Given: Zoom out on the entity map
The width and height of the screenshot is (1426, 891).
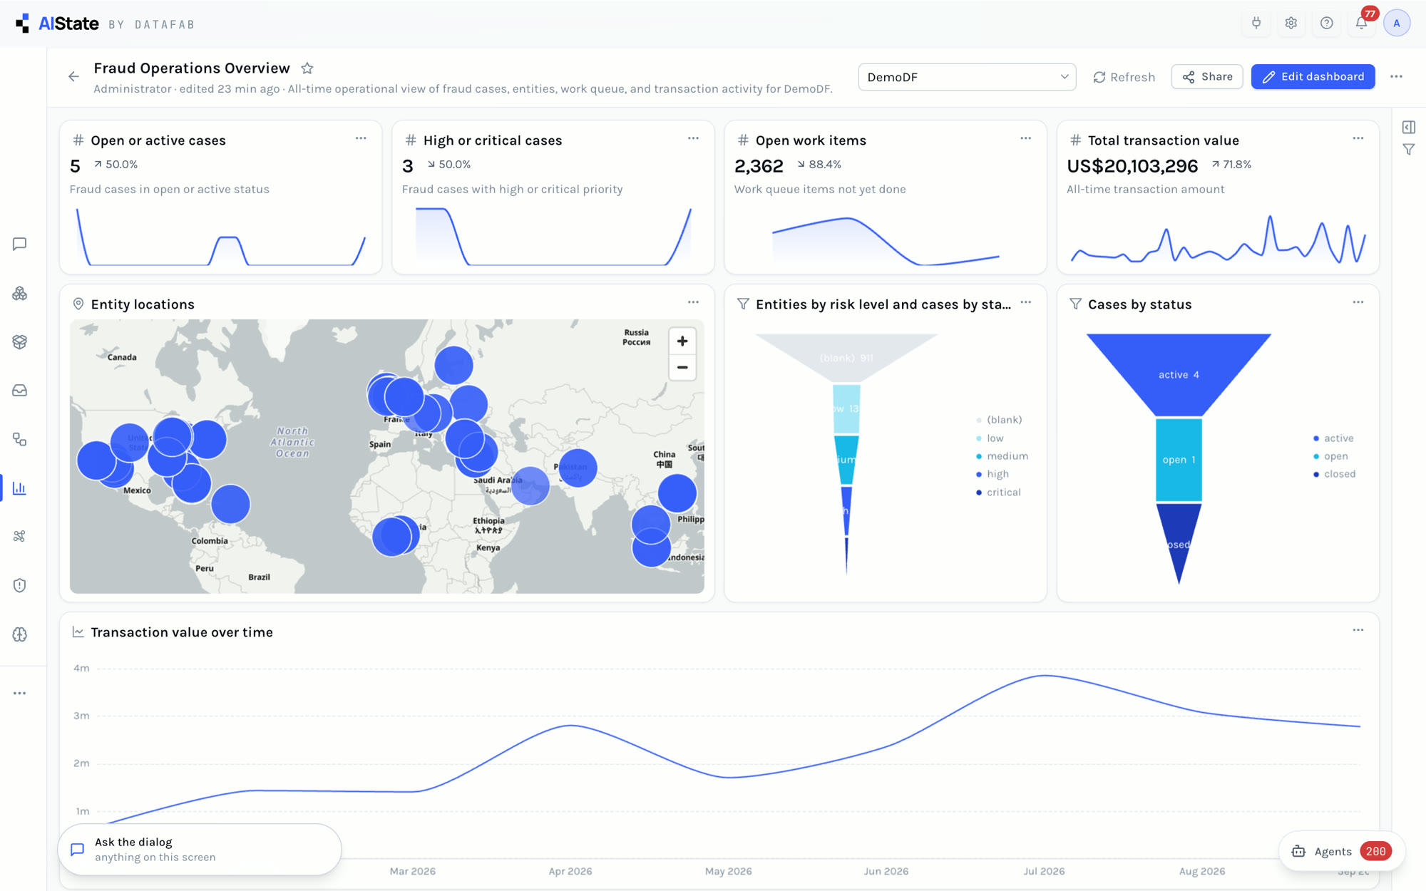Looking at the screenshot, I should [x=682, y=368].
